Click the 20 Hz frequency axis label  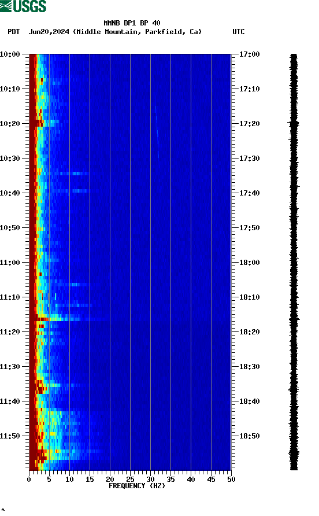110,480
